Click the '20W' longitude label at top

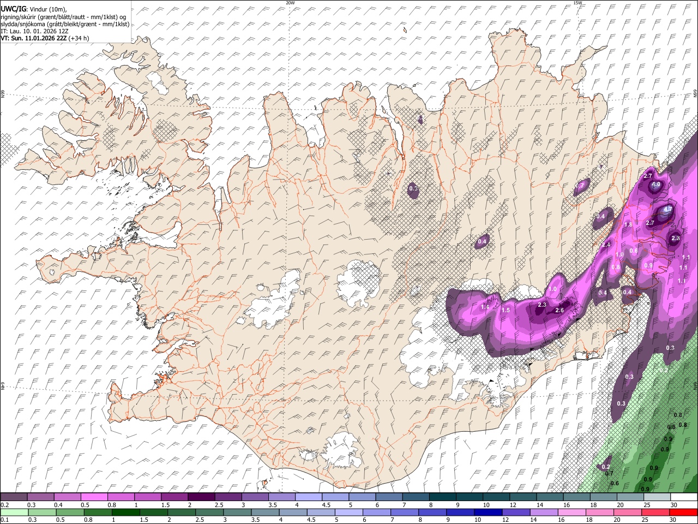[x=290, y=3]
